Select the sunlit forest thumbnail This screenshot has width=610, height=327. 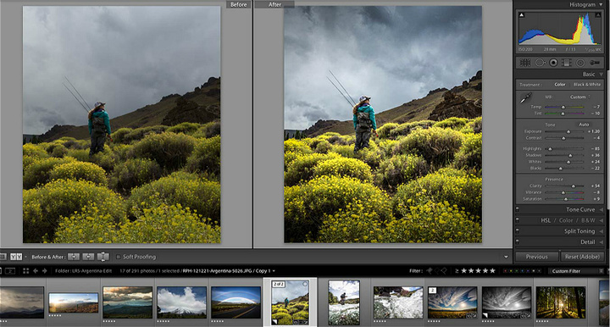(x=560, y=302)
